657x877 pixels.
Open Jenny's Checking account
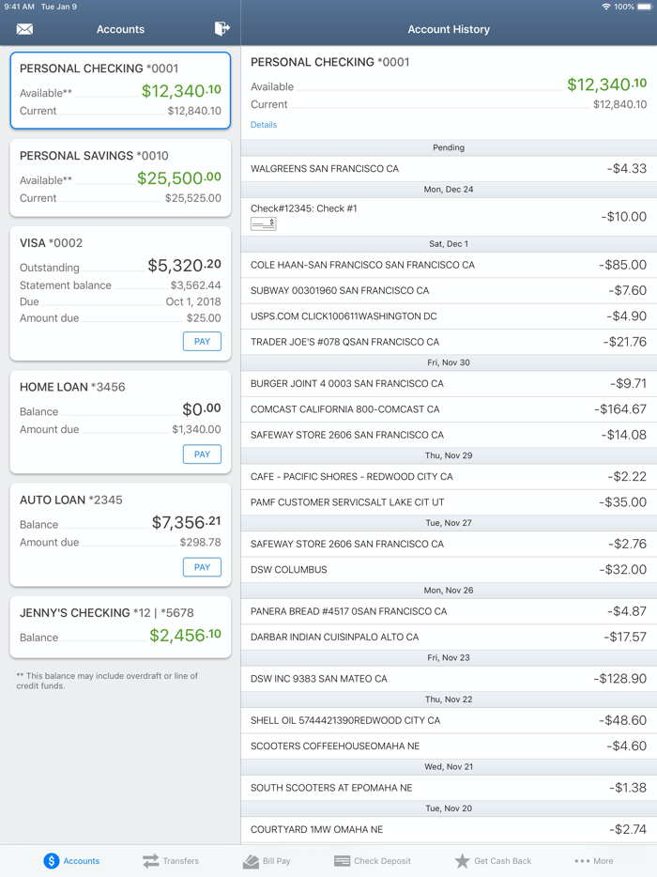pyautogui.click(x=119, y=625)
